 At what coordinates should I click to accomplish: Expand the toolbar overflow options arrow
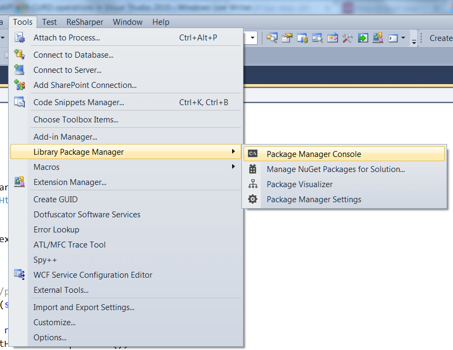coord(414,40)
